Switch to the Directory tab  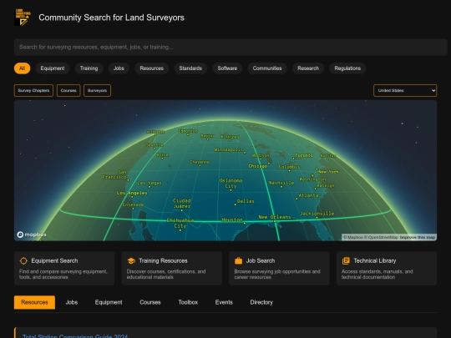pyautogui.click(x=261, y=302)
